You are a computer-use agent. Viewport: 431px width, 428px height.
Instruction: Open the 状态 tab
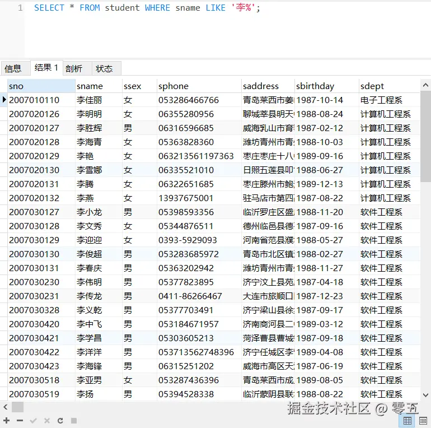(x=107, y=68)
